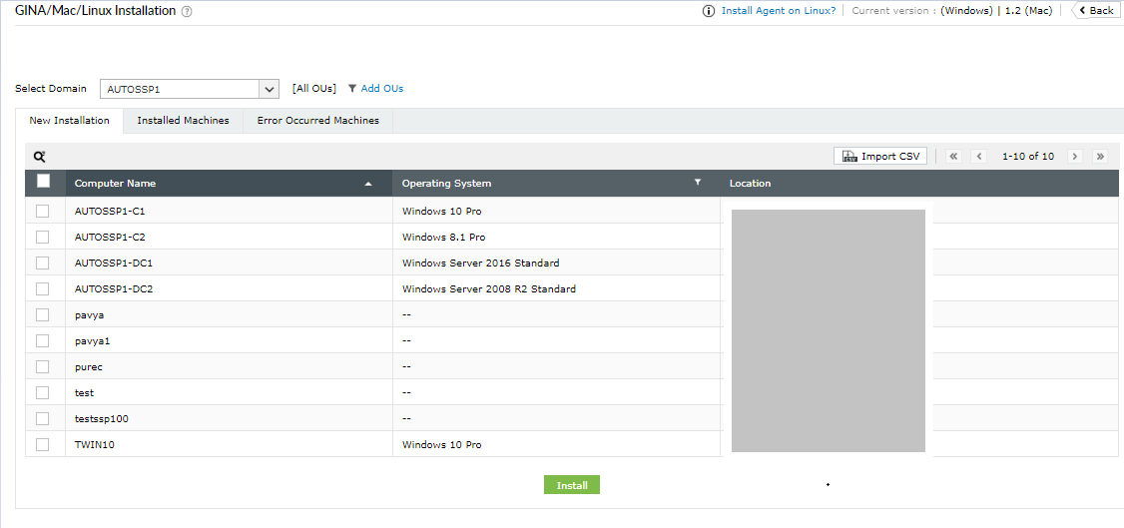1124x528 pixels.
Task: Click the filter funnel icon beside Add OUs
Action: coord(352,89)
